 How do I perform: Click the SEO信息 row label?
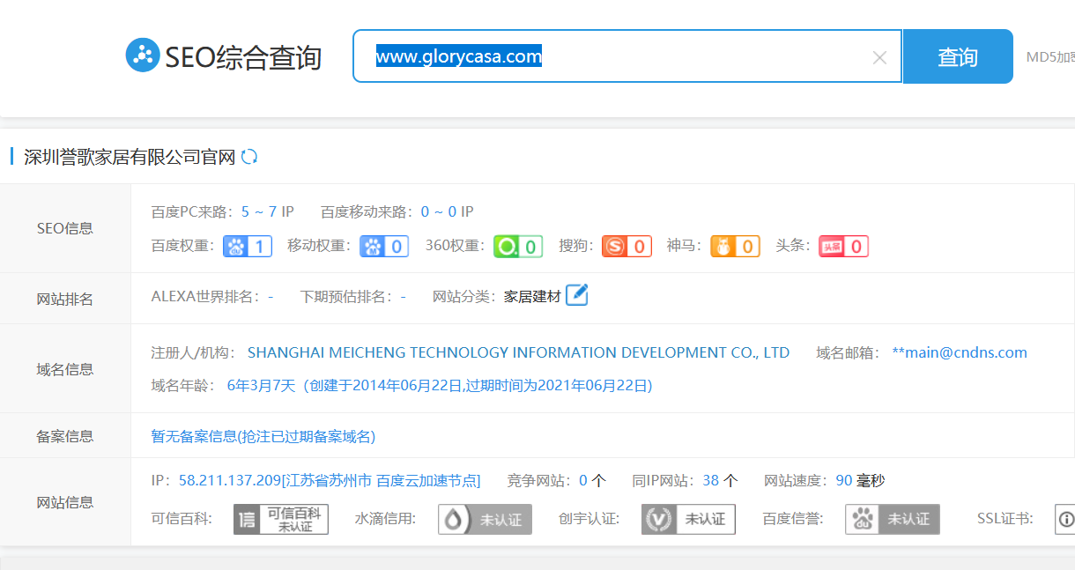pyautogui.click(x=64, y=228)
